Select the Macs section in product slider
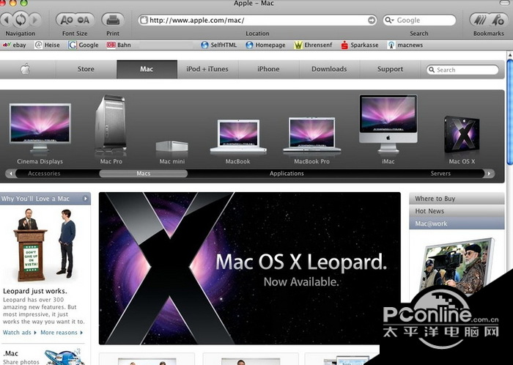Image resolution: width=513 pixels, height=365 pixels. coord(144,174)
